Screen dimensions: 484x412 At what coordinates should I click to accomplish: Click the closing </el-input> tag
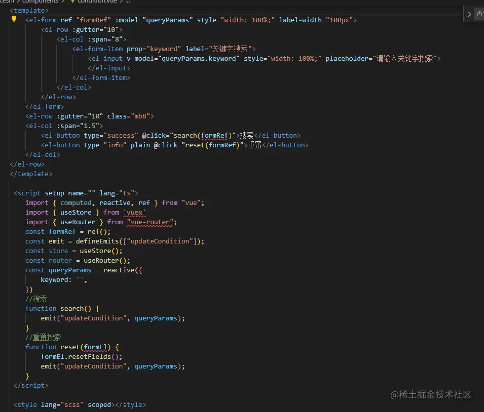click(109, 68)
